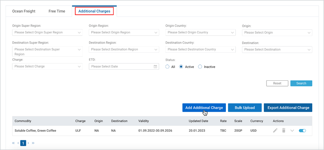This screenshot has width=324, height=150.
Task: Click the Currency column header
Action: tap(257, 121)
